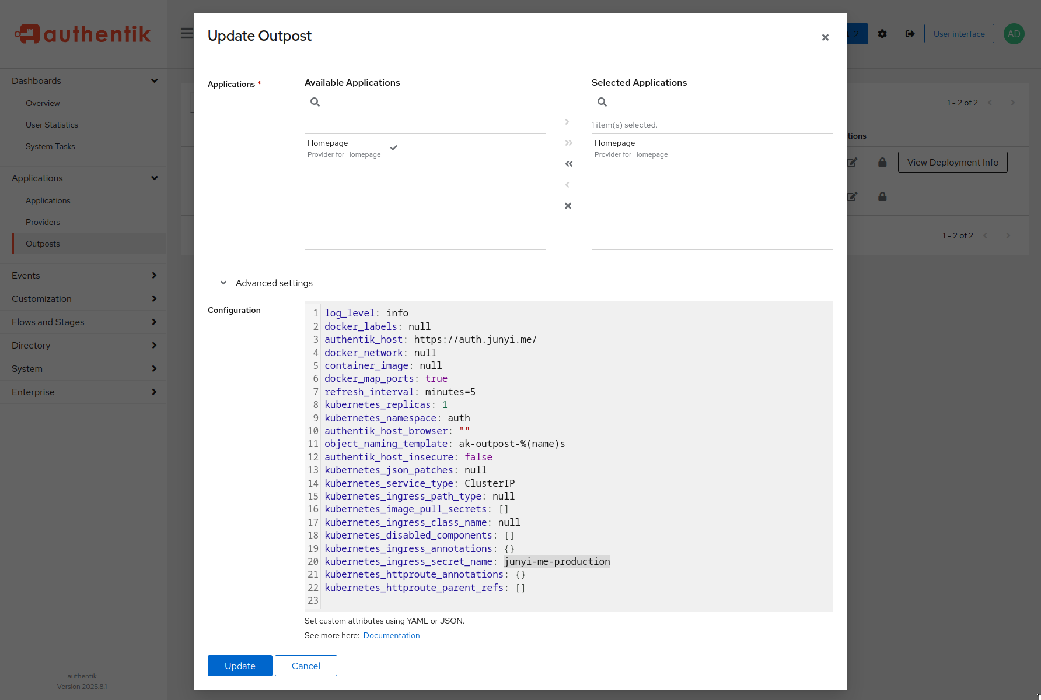Click the sign out icon

pos(910,34)
